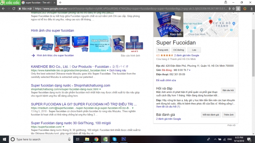The height and width of the screenshot is (143, 255).
Task: Close the super fucoidan tab
Action: pyautogui.click(x=54, y=3)
